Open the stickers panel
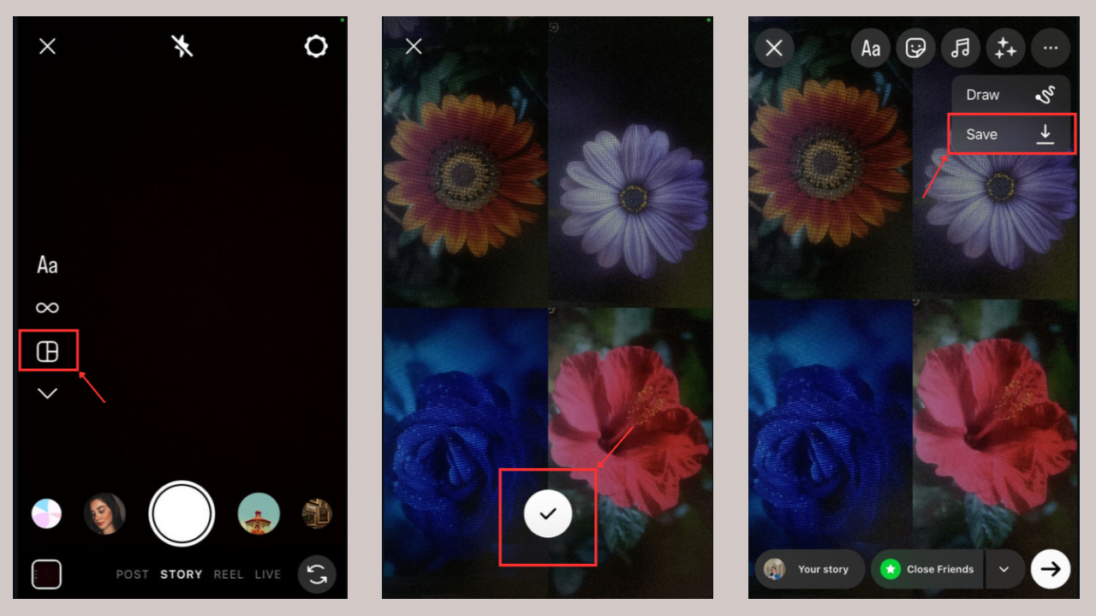 pyautogui.click(x=915, y=48)
